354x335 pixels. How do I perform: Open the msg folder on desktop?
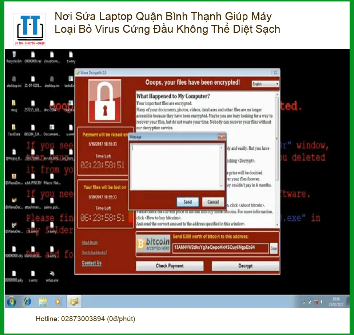pyautogui.click(x=14, y=106)
